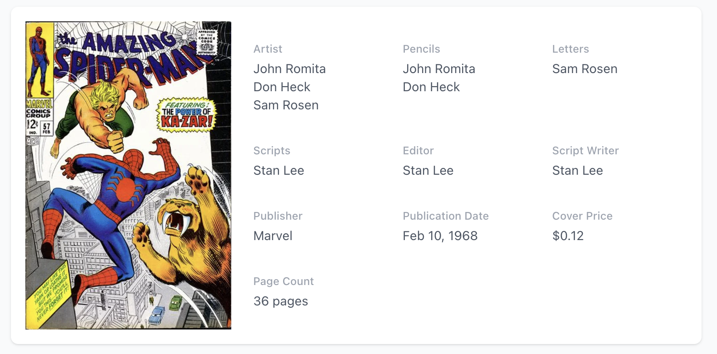The width and height of the screenshot is (717, 354).
Task: Click the $0.12 cover price value
Action: coord(568,236)
